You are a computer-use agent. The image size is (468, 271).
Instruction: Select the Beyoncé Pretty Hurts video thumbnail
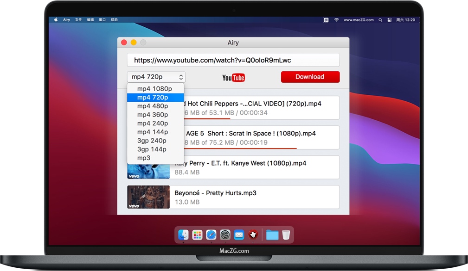click(148, 197)
